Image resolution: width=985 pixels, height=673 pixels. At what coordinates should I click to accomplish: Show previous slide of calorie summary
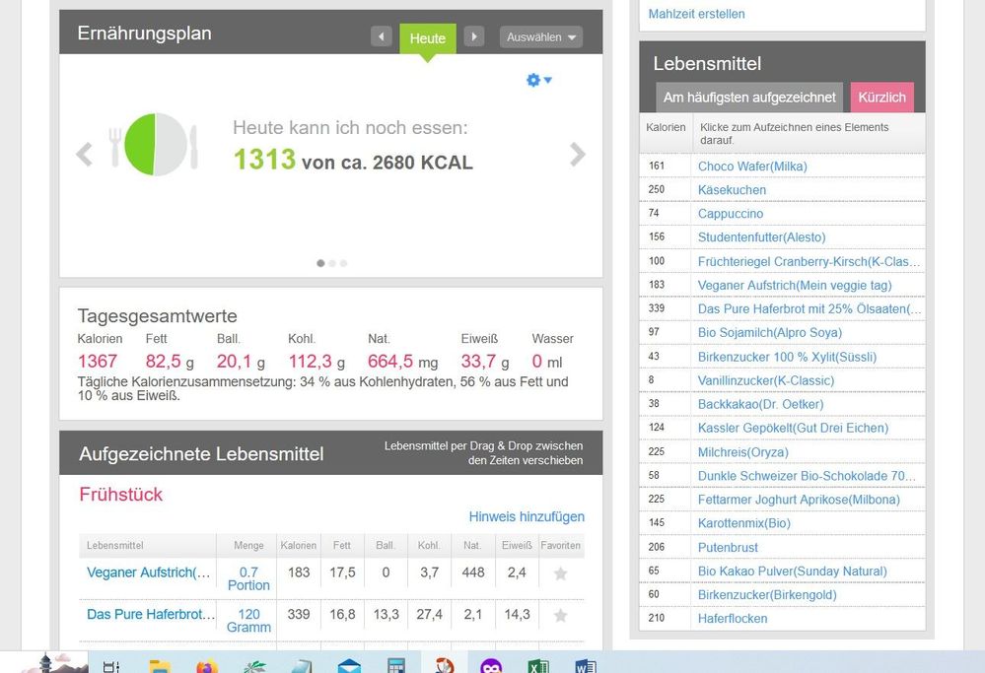(85, 155)
